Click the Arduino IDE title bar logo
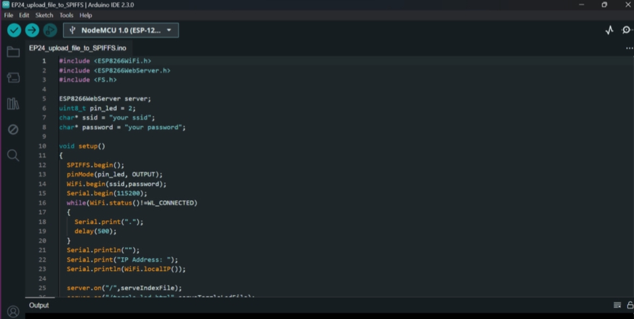The image size is (634, 319). pos(6,5)
